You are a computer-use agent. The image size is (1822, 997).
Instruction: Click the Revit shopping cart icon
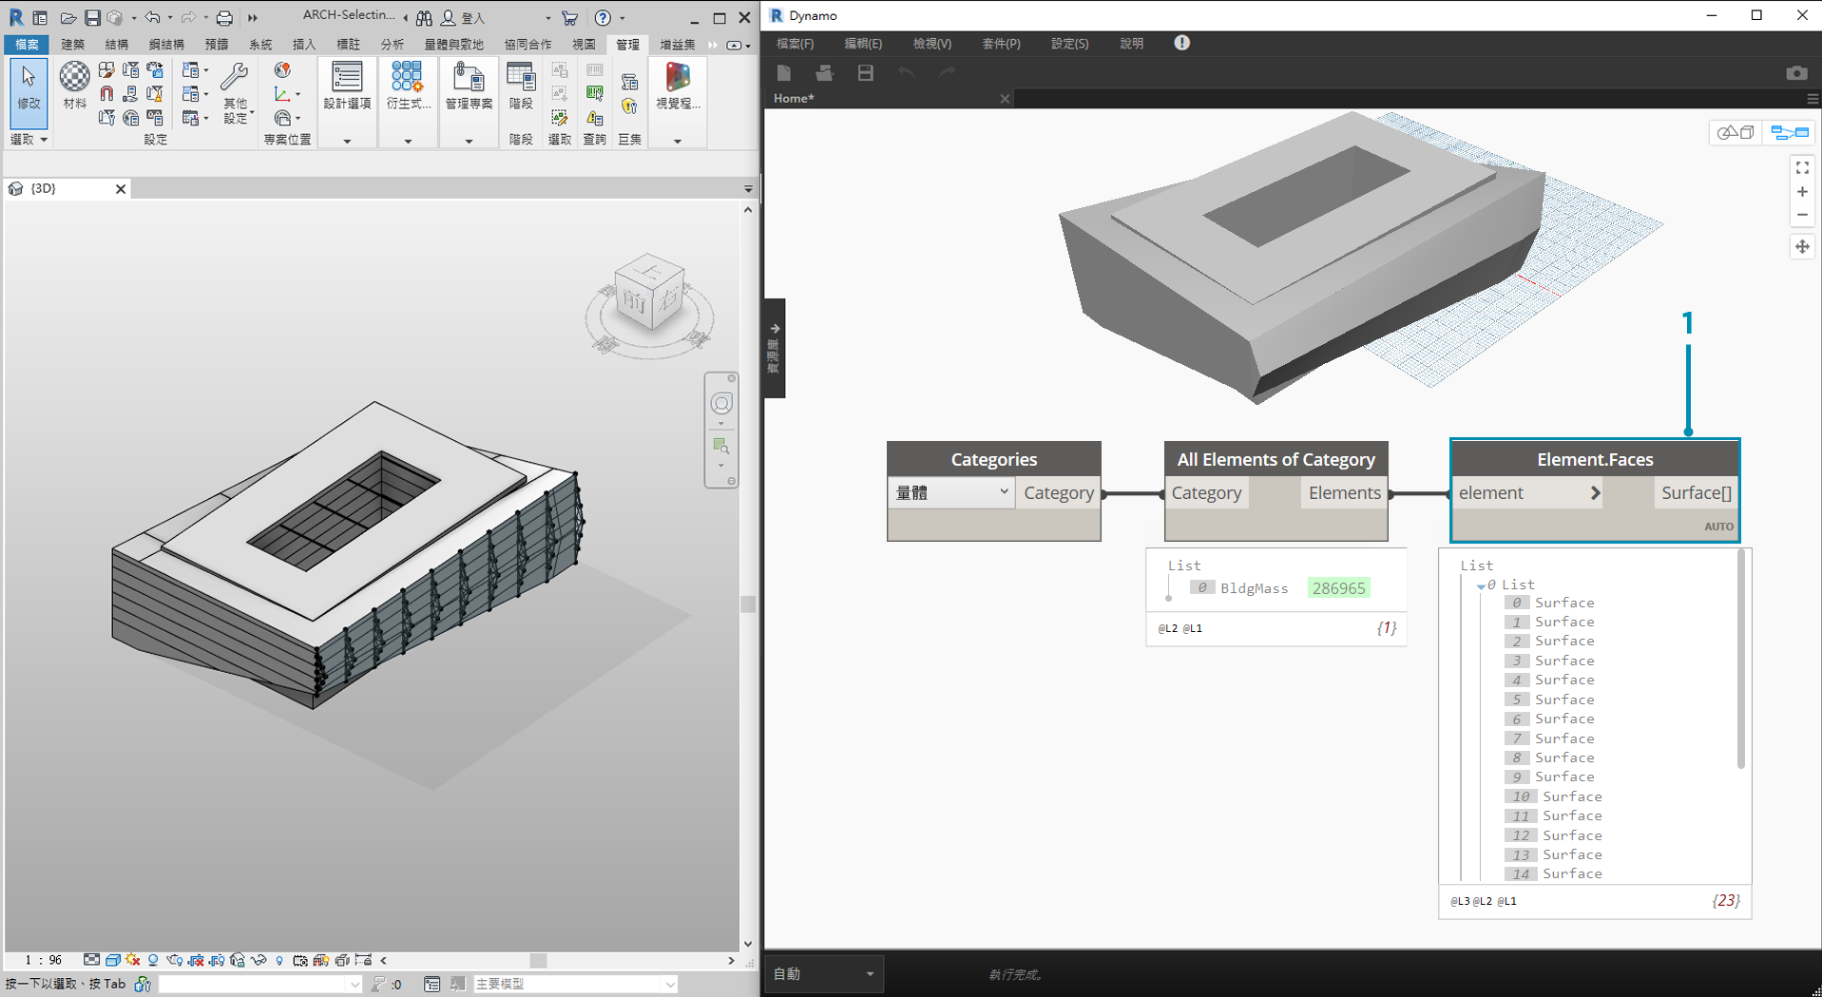pyautogui.click(x=569, y=17)
